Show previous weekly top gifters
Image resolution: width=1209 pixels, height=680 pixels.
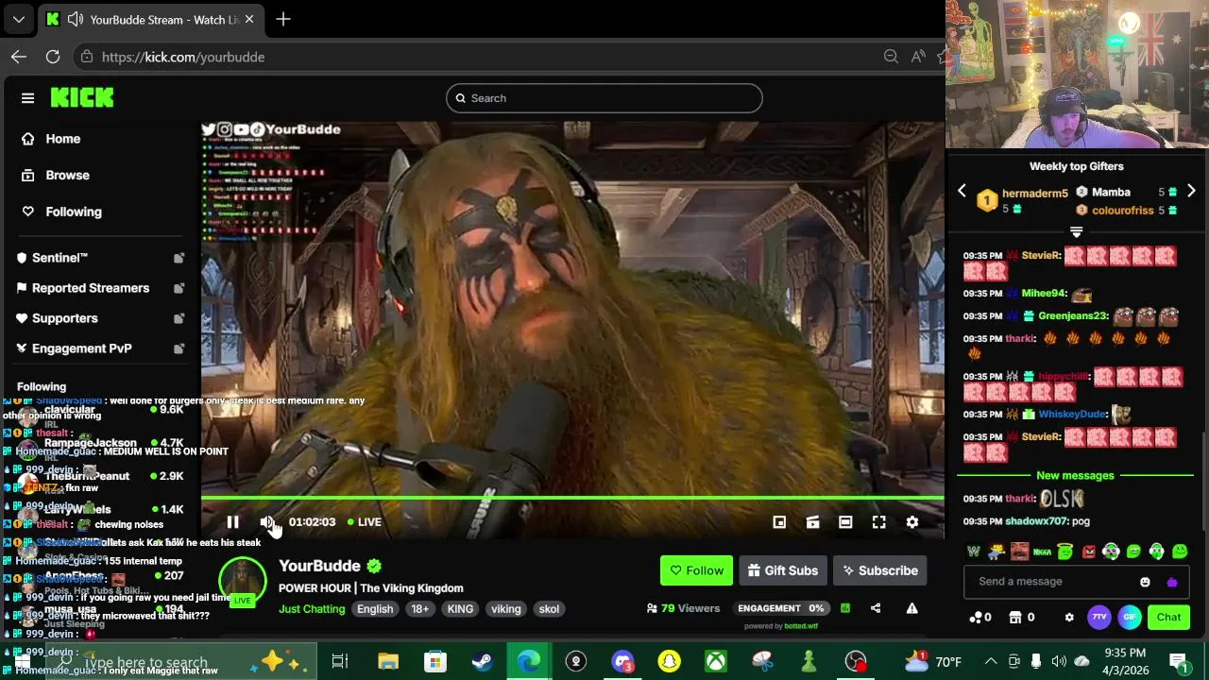[x=962, y=191]
